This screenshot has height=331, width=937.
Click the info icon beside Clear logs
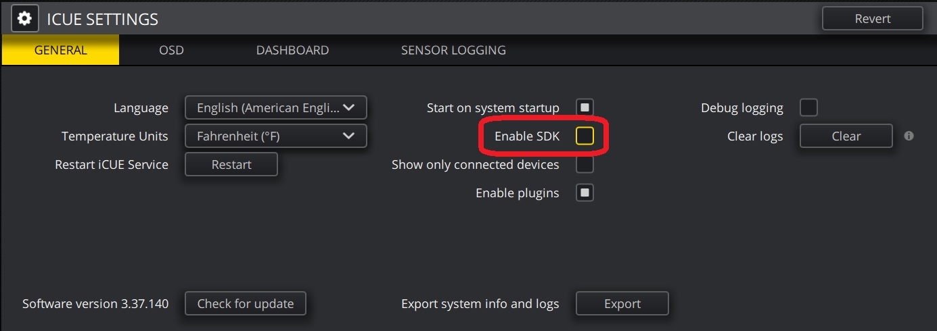click(x=909, y=136)
